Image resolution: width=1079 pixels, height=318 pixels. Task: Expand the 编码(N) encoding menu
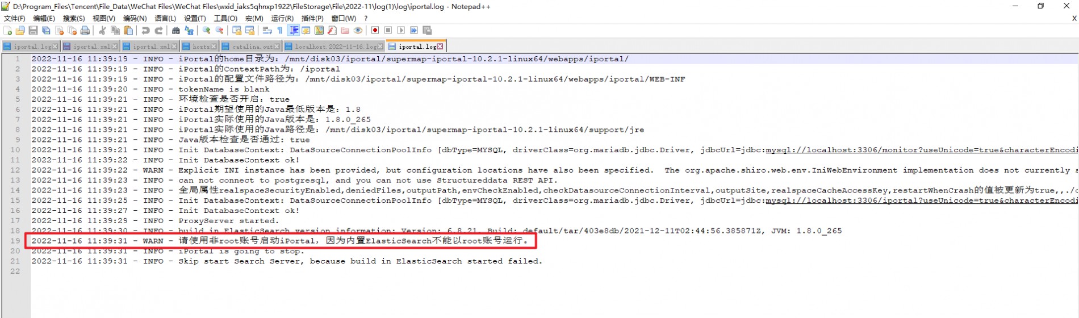[135, 18]
